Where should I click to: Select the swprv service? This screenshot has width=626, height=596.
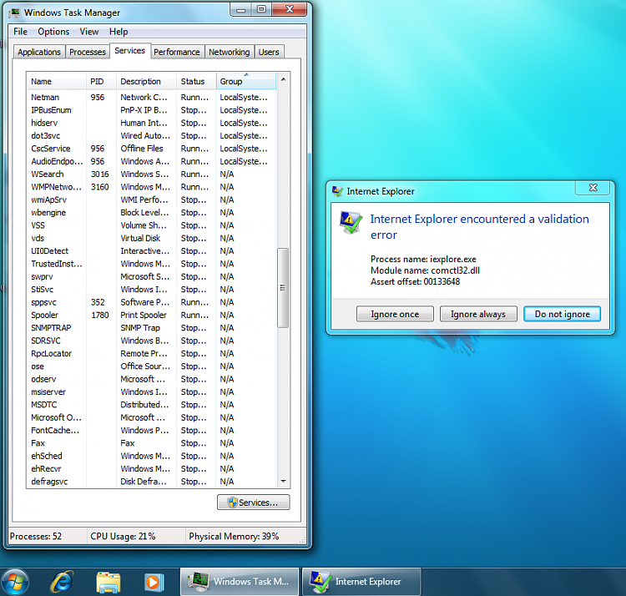click(x=152, y=276)
